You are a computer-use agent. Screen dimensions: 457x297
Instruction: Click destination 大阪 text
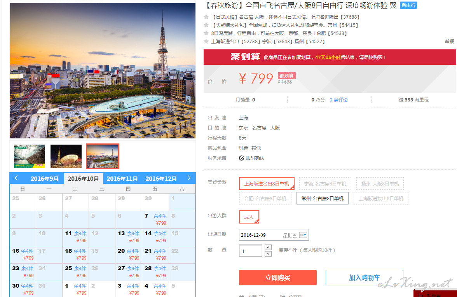[275, 128]
